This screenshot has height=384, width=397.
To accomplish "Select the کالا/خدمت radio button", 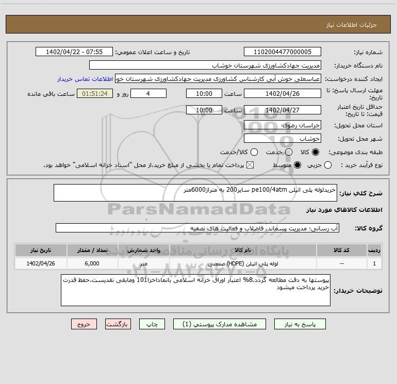I will coord(254,152).
